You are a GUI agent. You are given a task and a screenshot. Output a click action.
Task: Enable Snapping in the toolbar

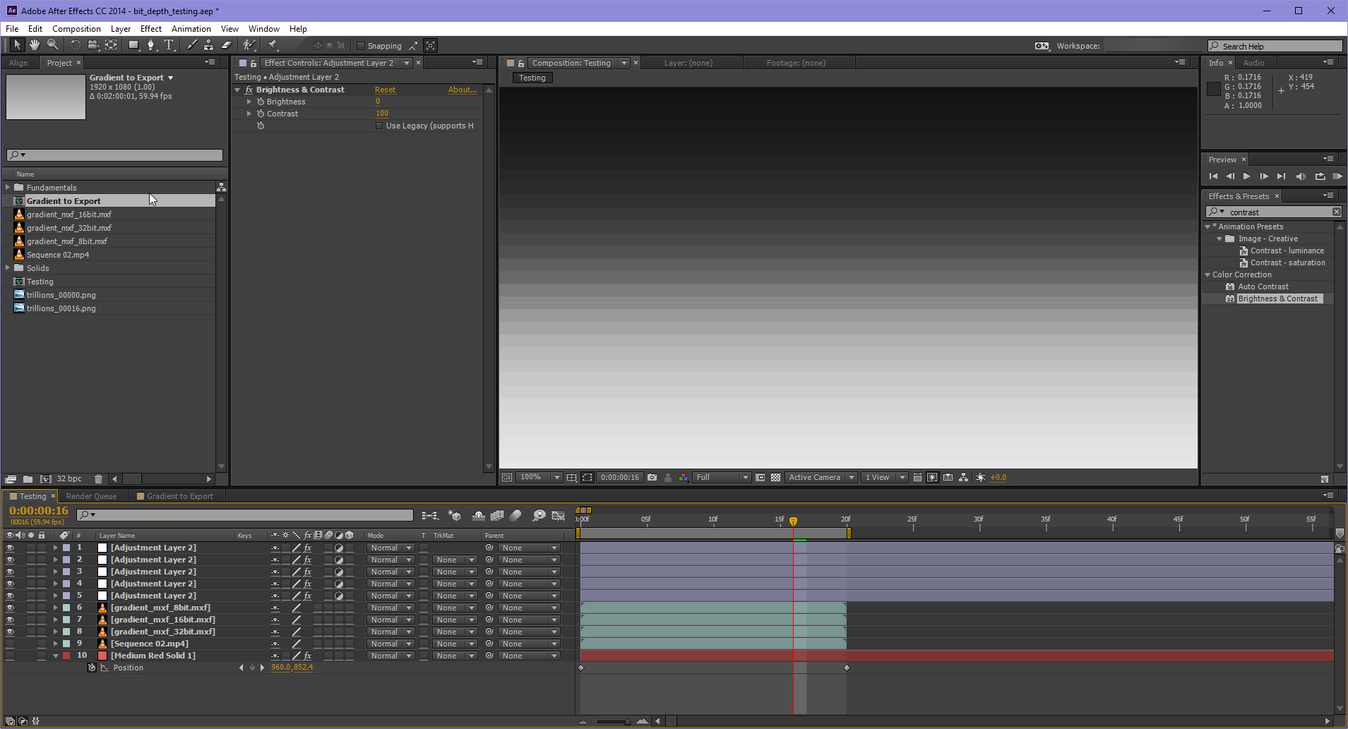(360, 45)
